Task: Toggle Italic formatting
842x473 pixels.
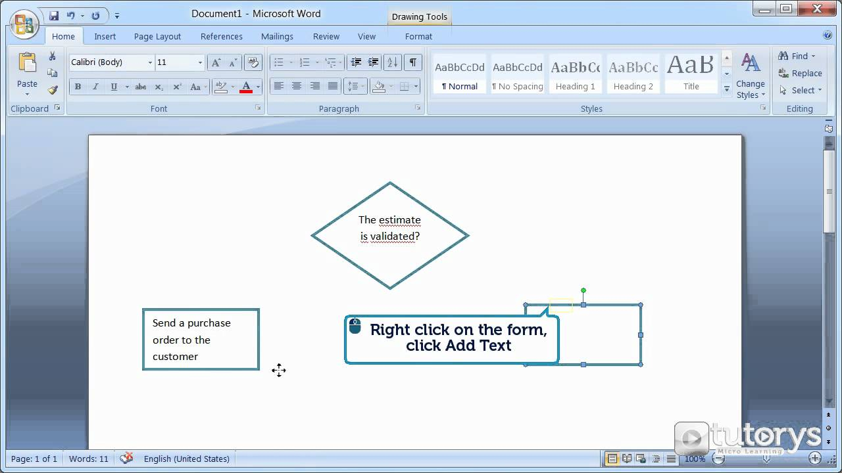Action: point(95,87)
